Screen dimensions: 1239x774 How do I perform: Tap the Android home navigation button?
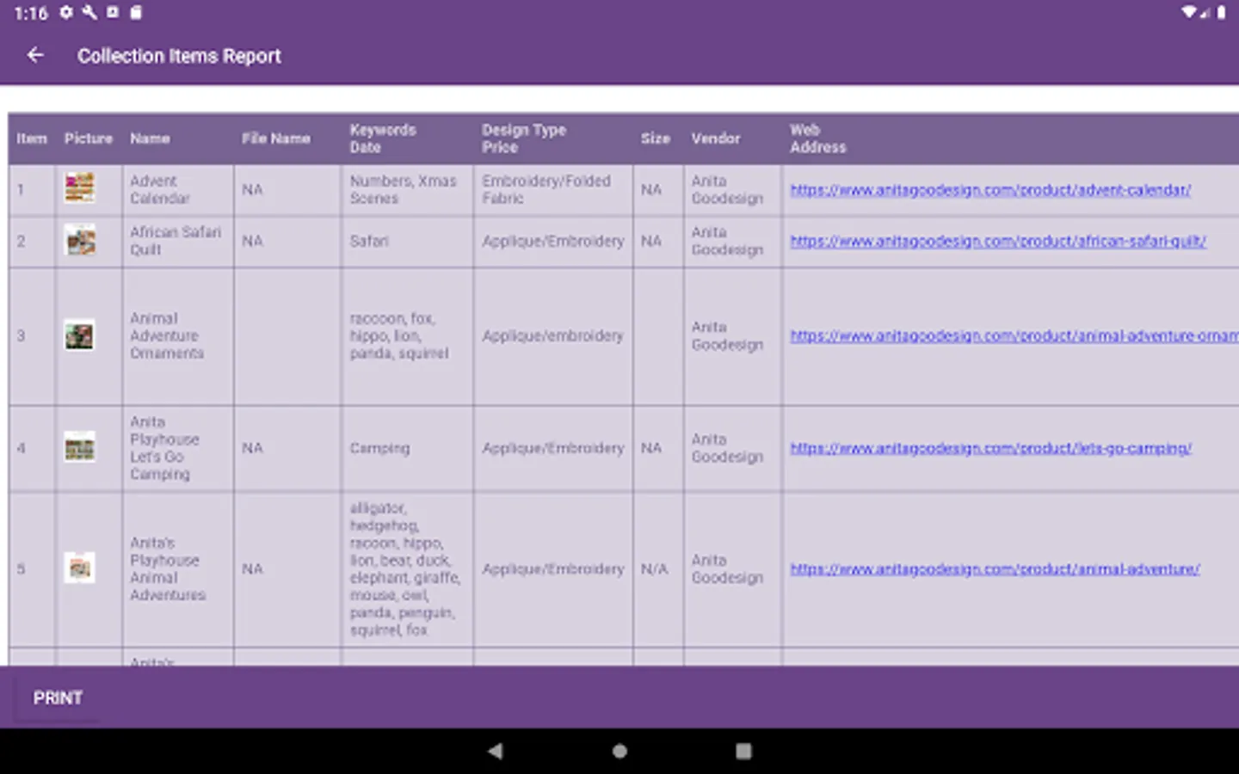point(619,751)
